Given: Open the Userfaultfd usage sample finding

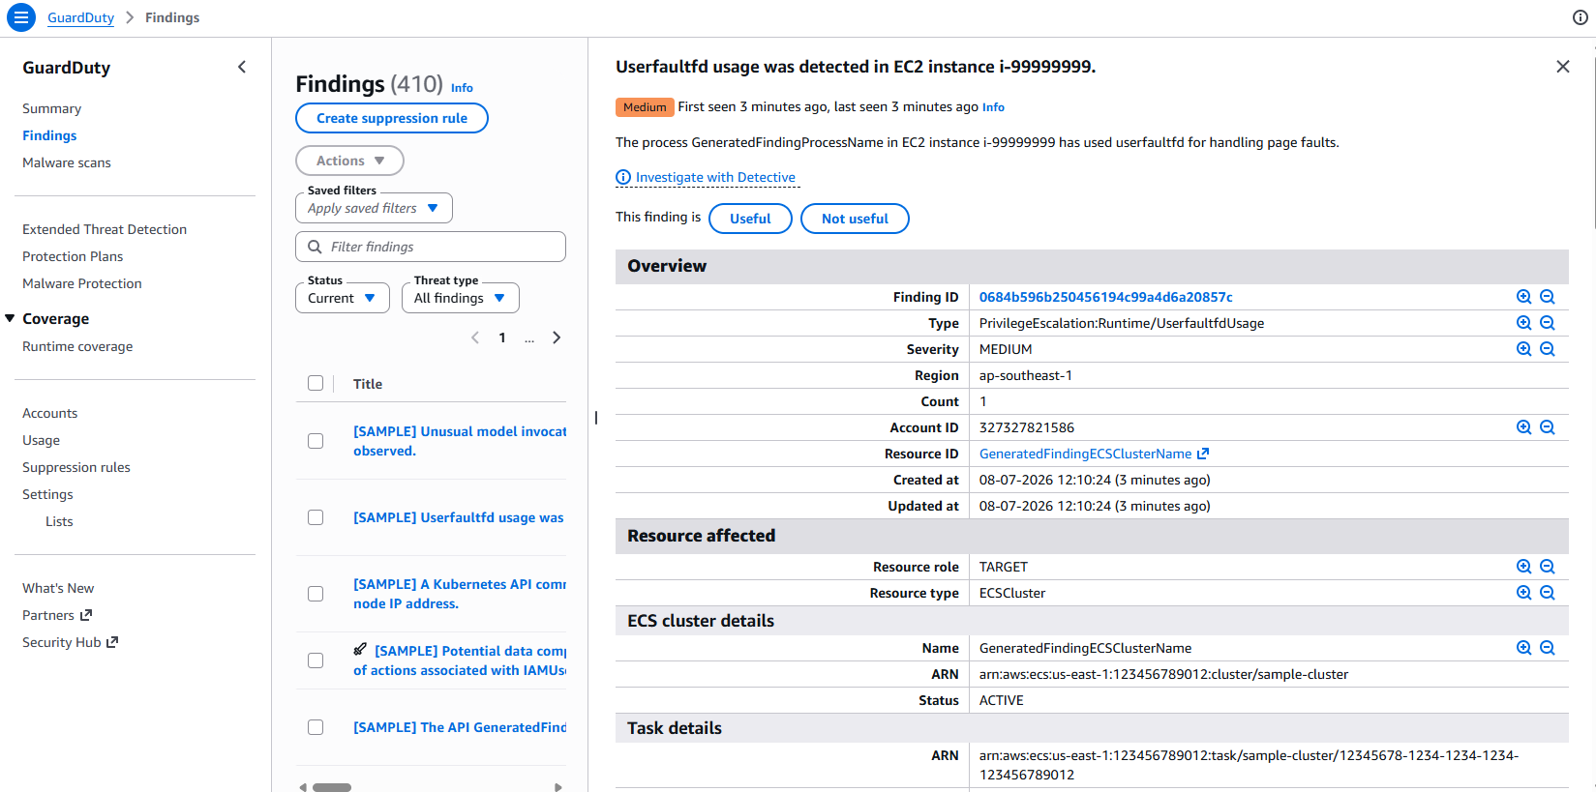Looking at the screenshot, I should pos(459,517).
